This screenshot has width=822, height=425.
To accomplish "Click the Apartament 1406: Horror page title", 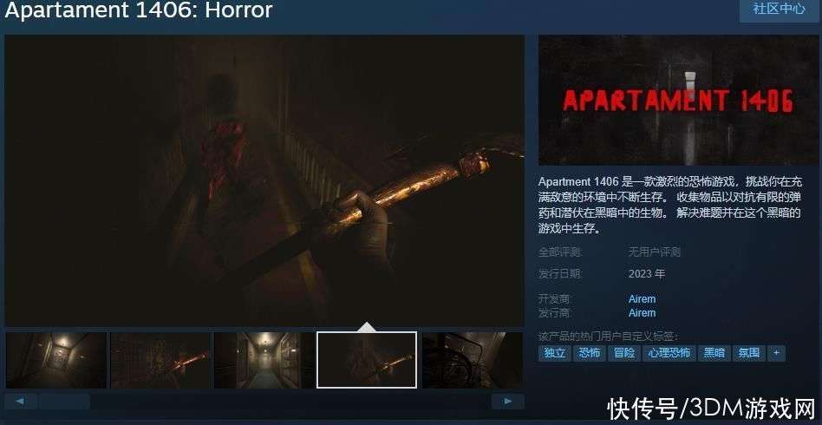I will pyautogui.click(x=139, y=10).
